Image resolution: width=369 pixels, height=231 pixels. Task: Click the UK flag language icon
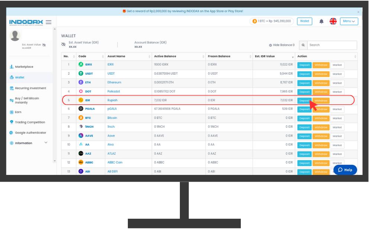tap(333, 21)
